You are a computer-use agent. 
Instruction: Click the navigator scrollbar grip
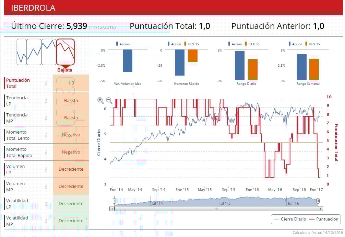tap(216, 208)
